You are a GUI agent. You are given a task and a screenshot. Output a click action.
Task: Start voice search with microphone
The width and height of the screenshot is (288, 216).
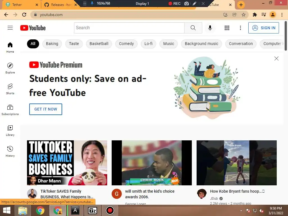coord(210,28)
